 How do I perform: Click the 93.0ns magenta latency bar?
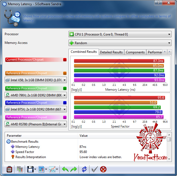[x=119, y=80]
